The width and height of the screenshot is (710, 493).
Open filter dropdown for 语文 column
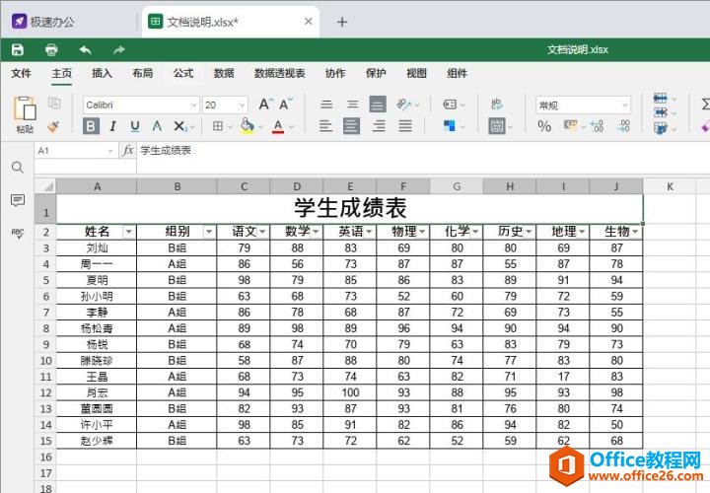[262, 232]
